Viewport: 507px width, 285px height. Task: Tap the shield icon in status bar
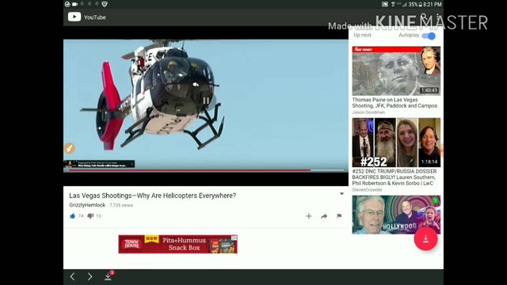[105, 4]
